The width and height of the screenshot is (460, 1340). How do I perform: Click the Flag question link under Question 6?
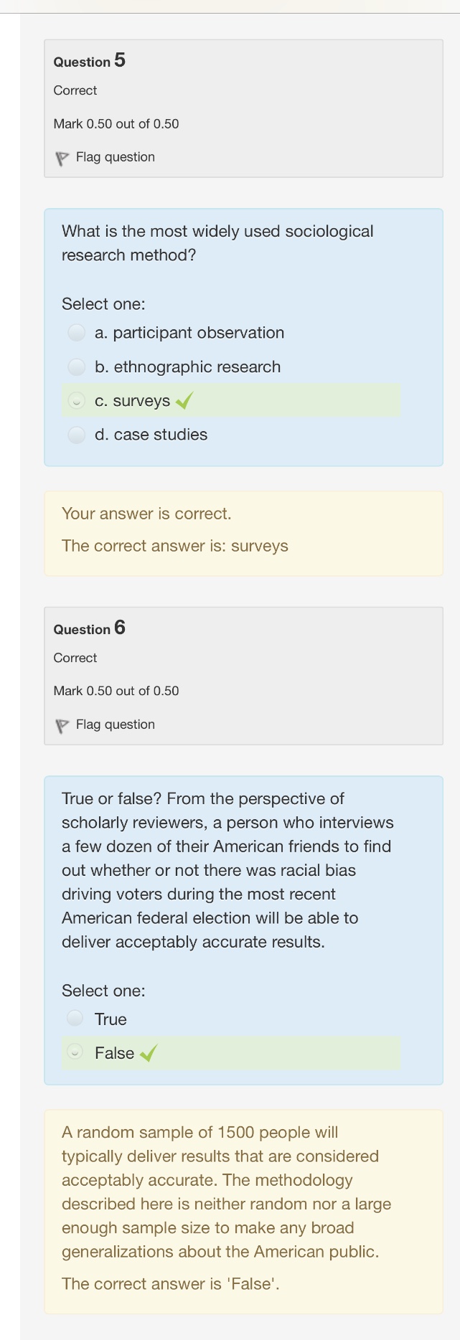[115, 725]
